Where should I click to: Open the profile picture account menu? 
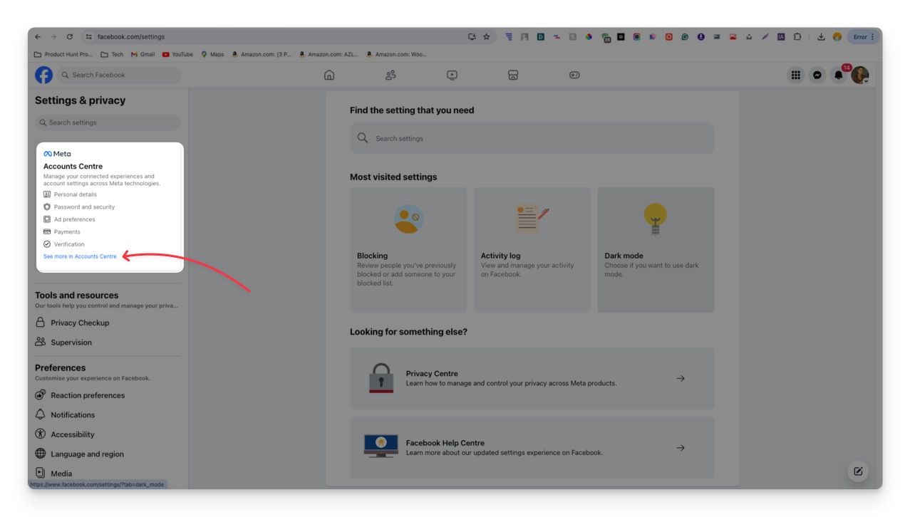(x=860, y=75)
